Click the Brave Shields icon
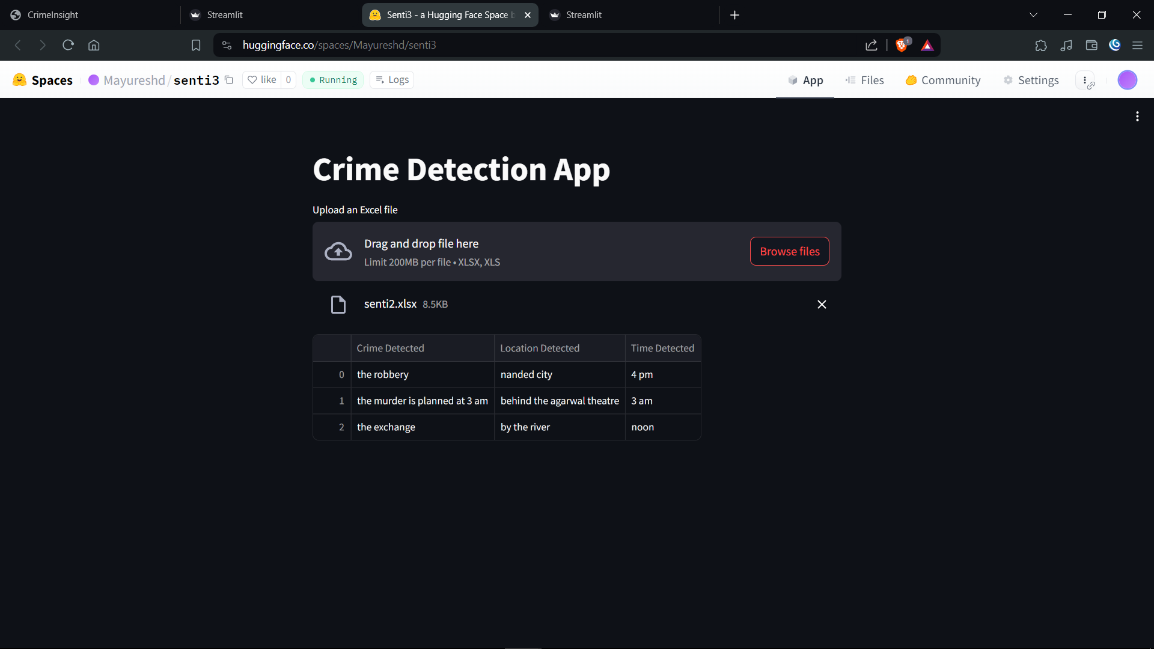The width and height of the screenshot is (1154, 649). pos(901,45)
